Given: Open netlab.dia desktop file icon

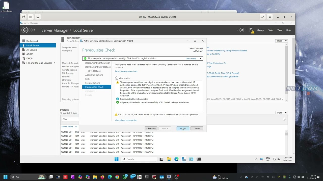Looking at the screenshot, I should tap(6, 7).
